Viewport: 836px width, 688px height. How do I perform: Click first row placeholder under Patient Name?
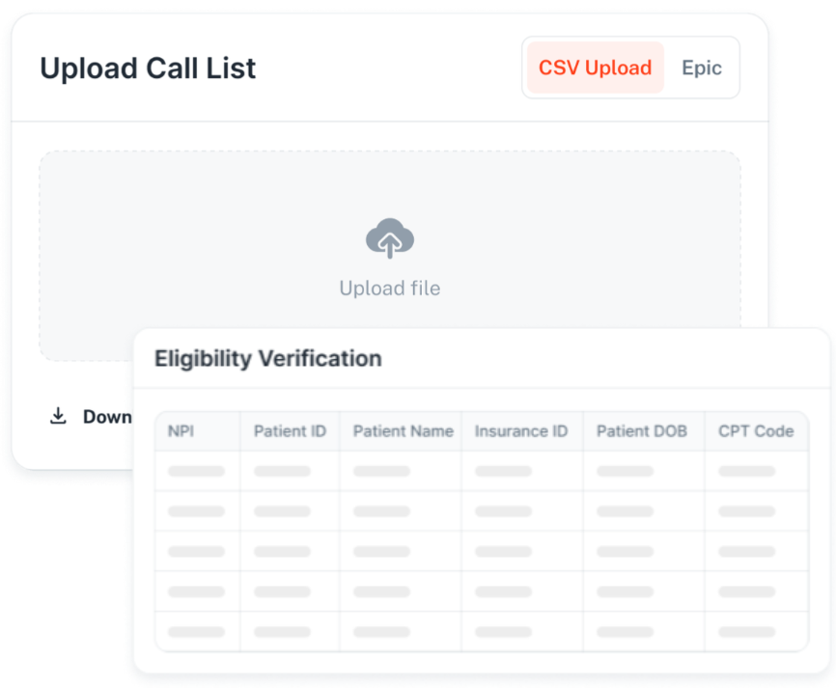(x=381, y=471)
